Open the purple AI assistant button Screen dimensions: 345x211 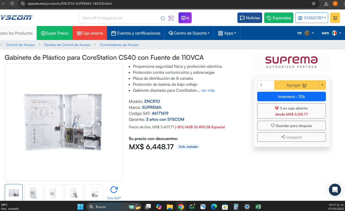tap(185, 18)
